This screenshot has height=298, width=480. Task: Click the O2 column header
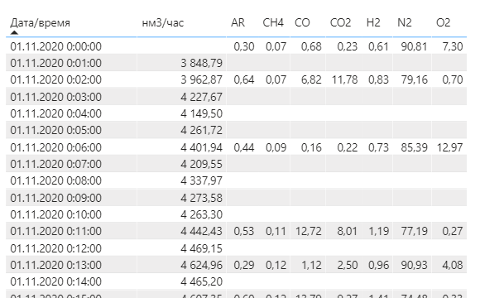pyautogui.click(x=443, y=22)
